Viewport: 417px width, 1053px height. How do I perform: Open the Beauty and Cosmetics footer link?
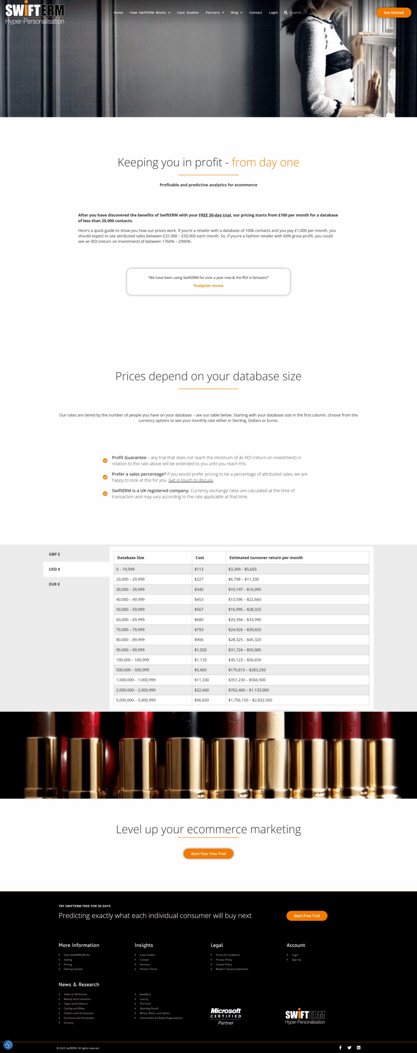(77, 999)
